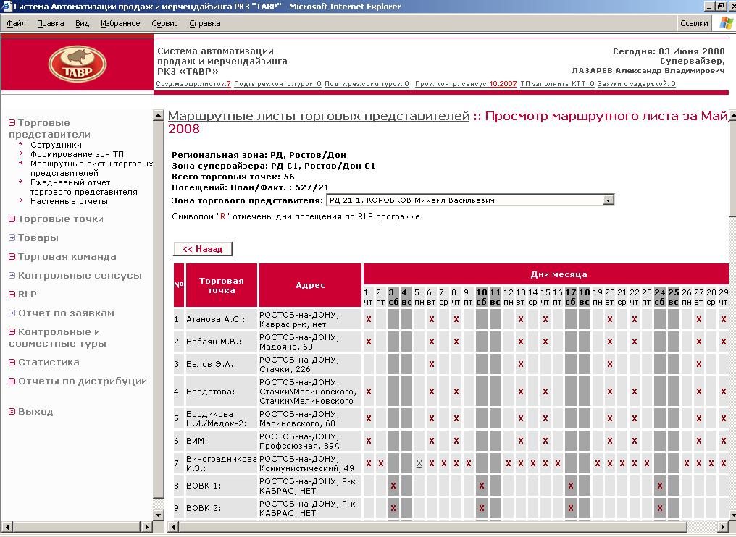Click Заявки с задержкой status link
This screenshot has height=537, width=736.
[636, 84]
